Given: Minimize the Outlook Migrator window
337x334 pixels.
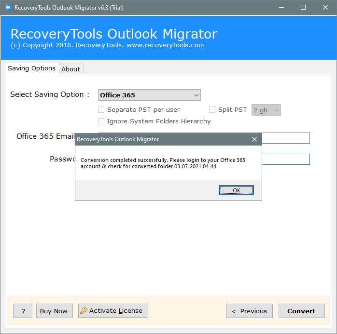Looking at the screenshot, I should point(281,8).
